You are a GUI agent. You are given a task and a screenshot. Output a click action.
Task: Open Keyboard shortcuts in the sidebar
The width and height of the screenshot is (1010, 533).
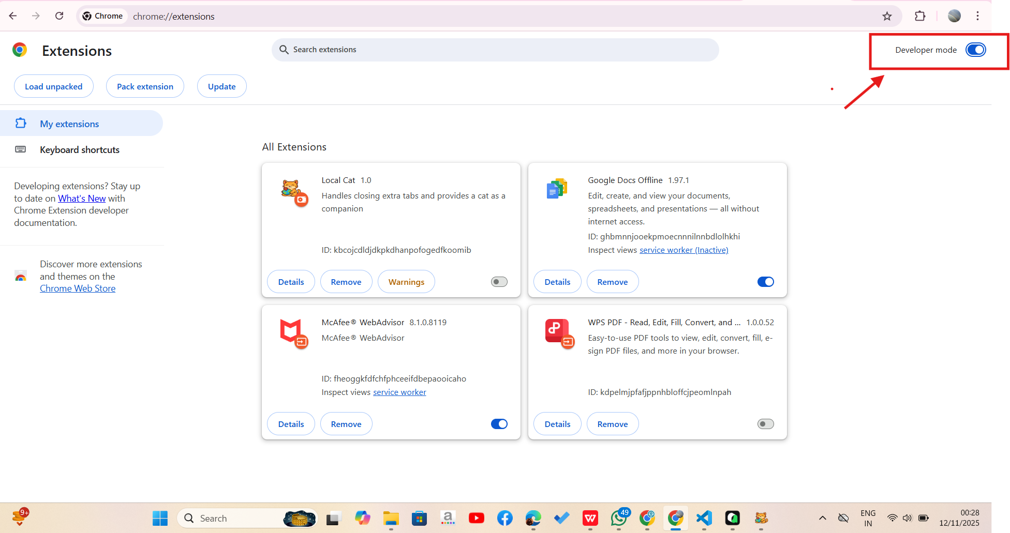coord(80,150)
